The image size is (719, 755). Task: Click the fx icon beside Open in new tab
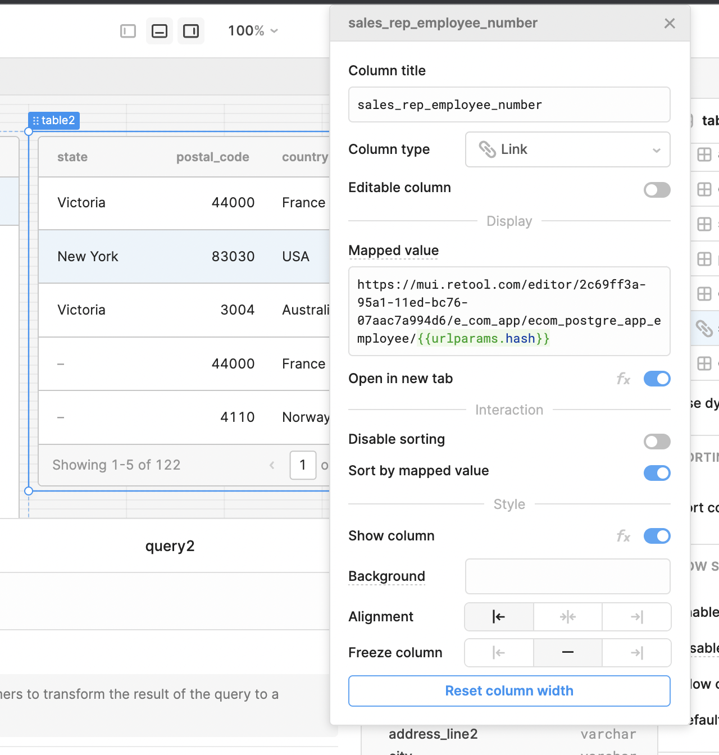coord(624,379)
